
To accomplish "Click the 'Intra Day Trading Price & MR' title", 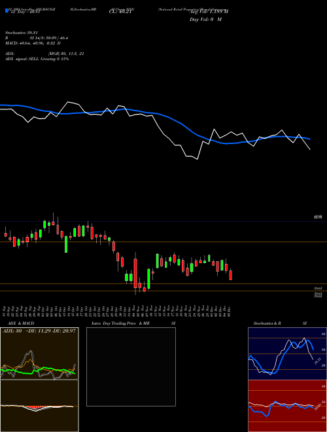I will coord(121,323).
